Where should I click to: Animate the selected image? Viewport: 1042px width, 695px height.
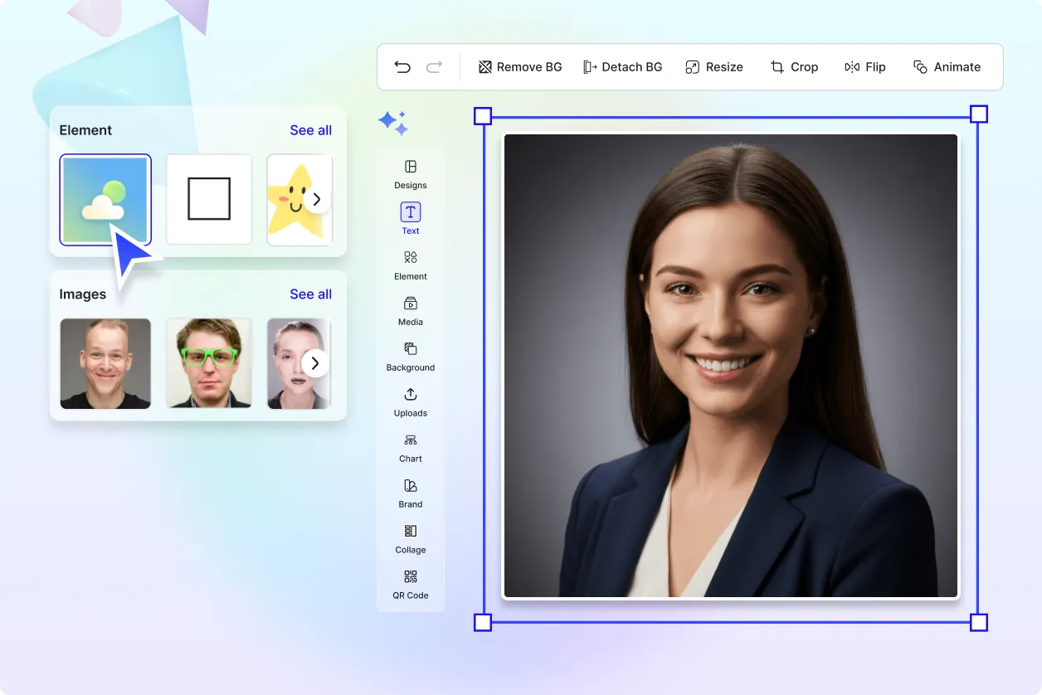[947, 66]
